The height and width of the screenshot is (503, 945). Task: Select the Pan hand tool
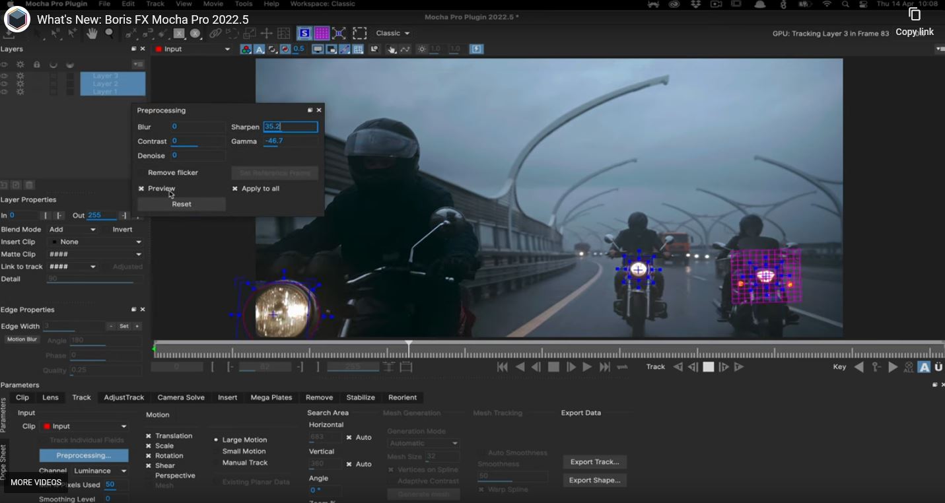pos(92,34)
